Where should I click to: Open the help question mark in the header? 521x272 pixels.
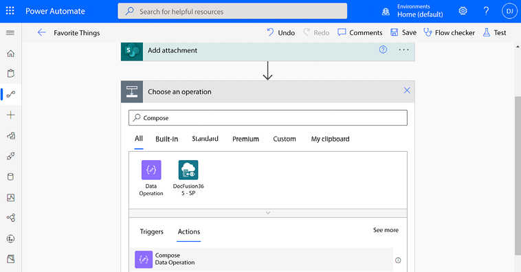pos(486,11)
